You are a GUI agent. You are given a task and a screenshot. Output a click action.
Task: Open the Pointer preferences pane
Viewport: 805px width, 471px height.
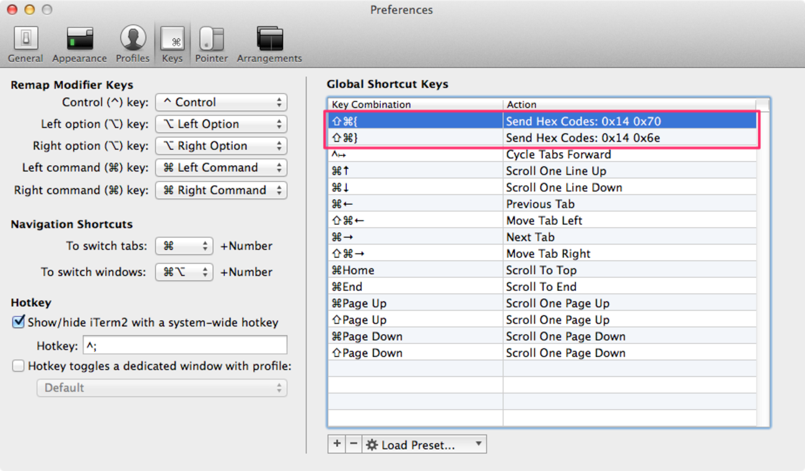[x=211, y=45]
